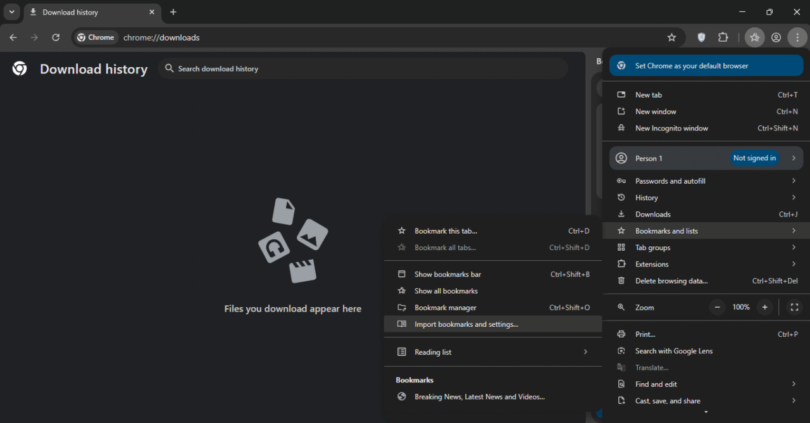
Task: Expand Find and edit submenu
Action: point(706,384)
